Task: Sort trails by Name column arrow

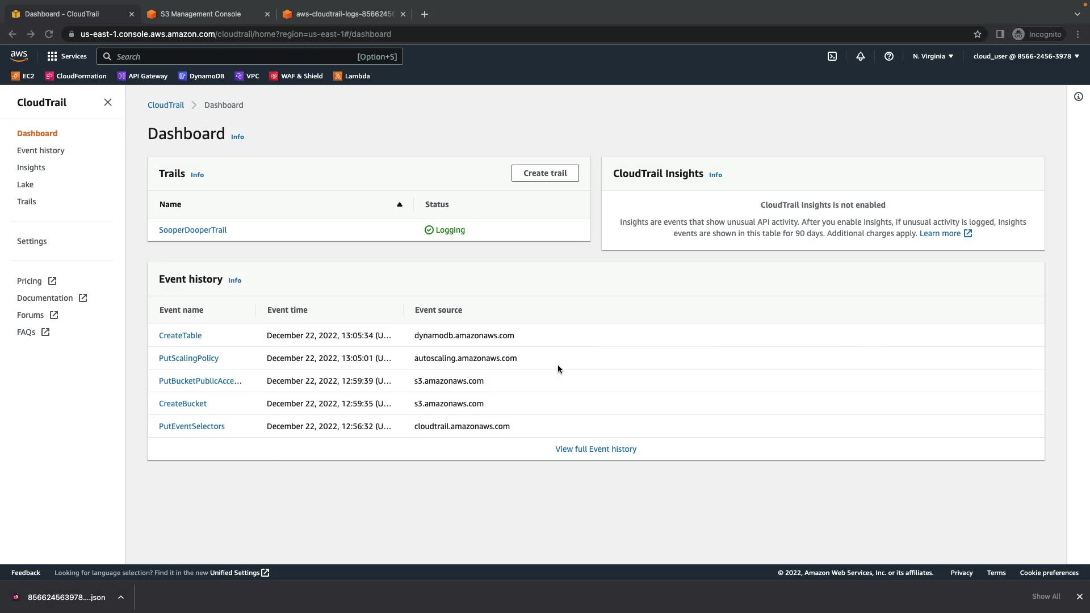Action: click(399, 204)
